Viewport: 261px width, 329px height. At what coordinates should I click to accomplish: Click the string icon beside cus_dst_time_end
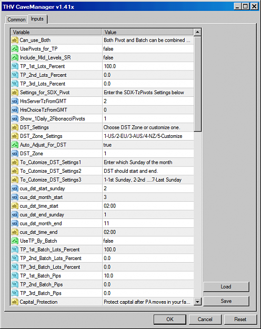(x=15, y=232)
